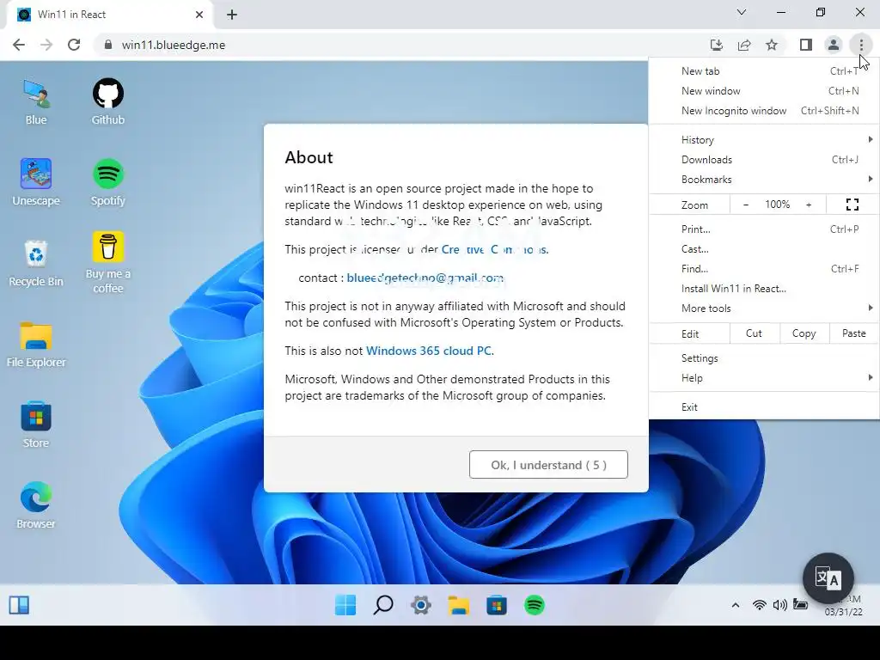The width and height of the screenshot is (880, 660).
Task: Click Cut in the Edit row
Action: 754,333
